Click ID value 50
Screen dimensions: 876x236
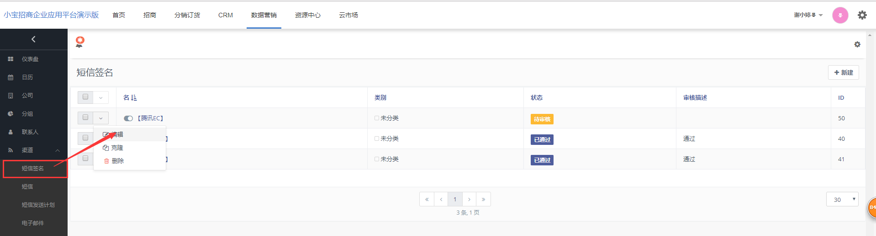coord(841,118)
